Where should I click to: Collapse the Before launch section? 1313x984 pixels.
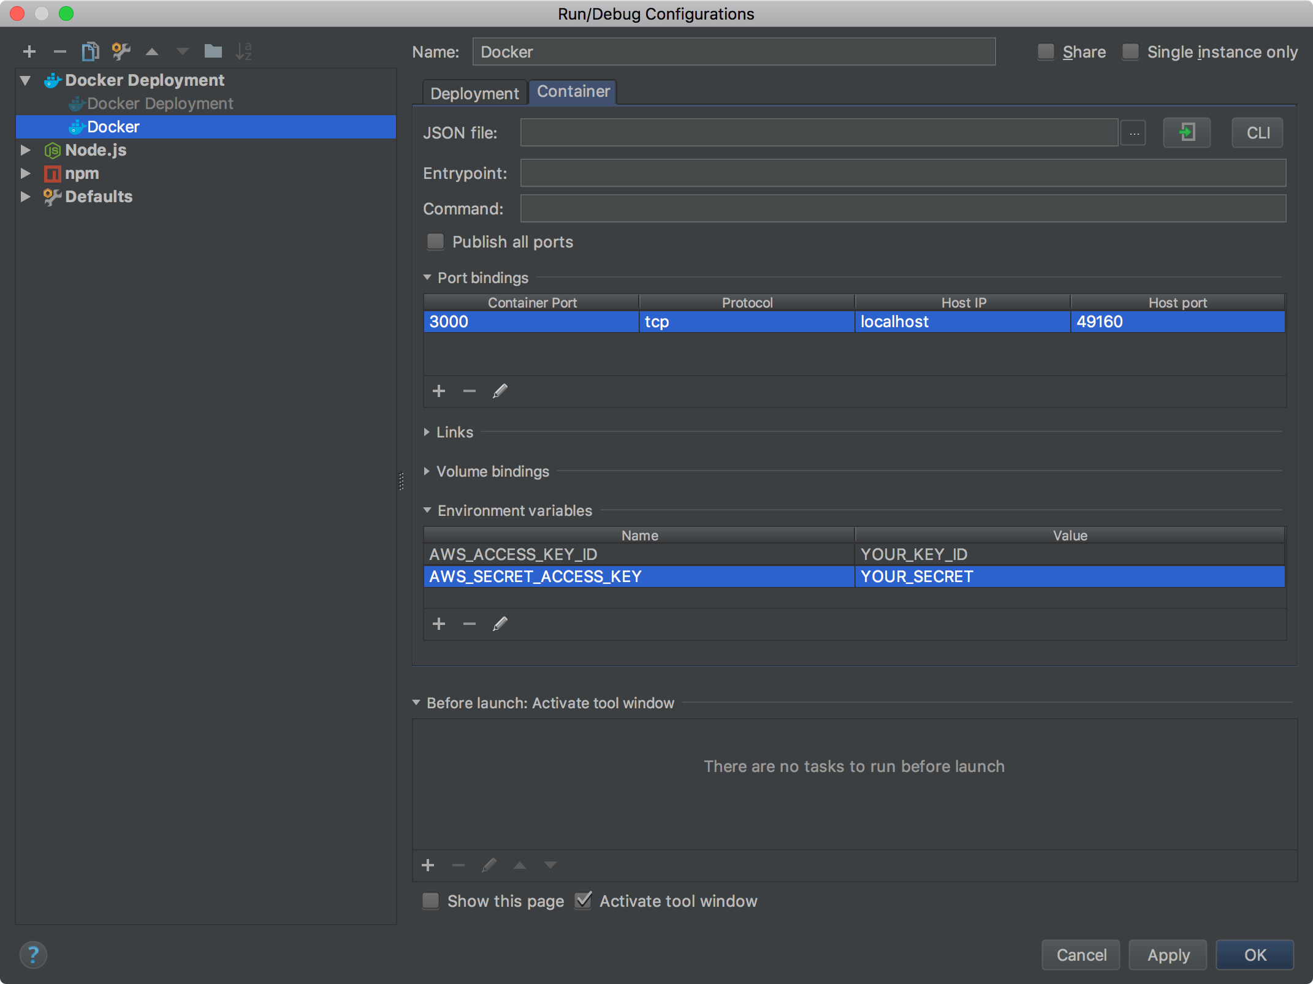point(416,703)
